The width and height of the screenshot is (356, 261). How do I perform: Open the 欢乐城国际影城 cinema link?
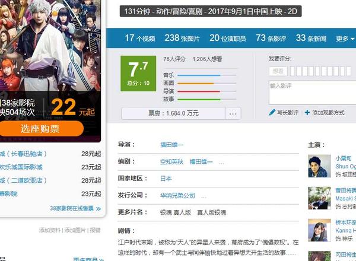point(21,167)
